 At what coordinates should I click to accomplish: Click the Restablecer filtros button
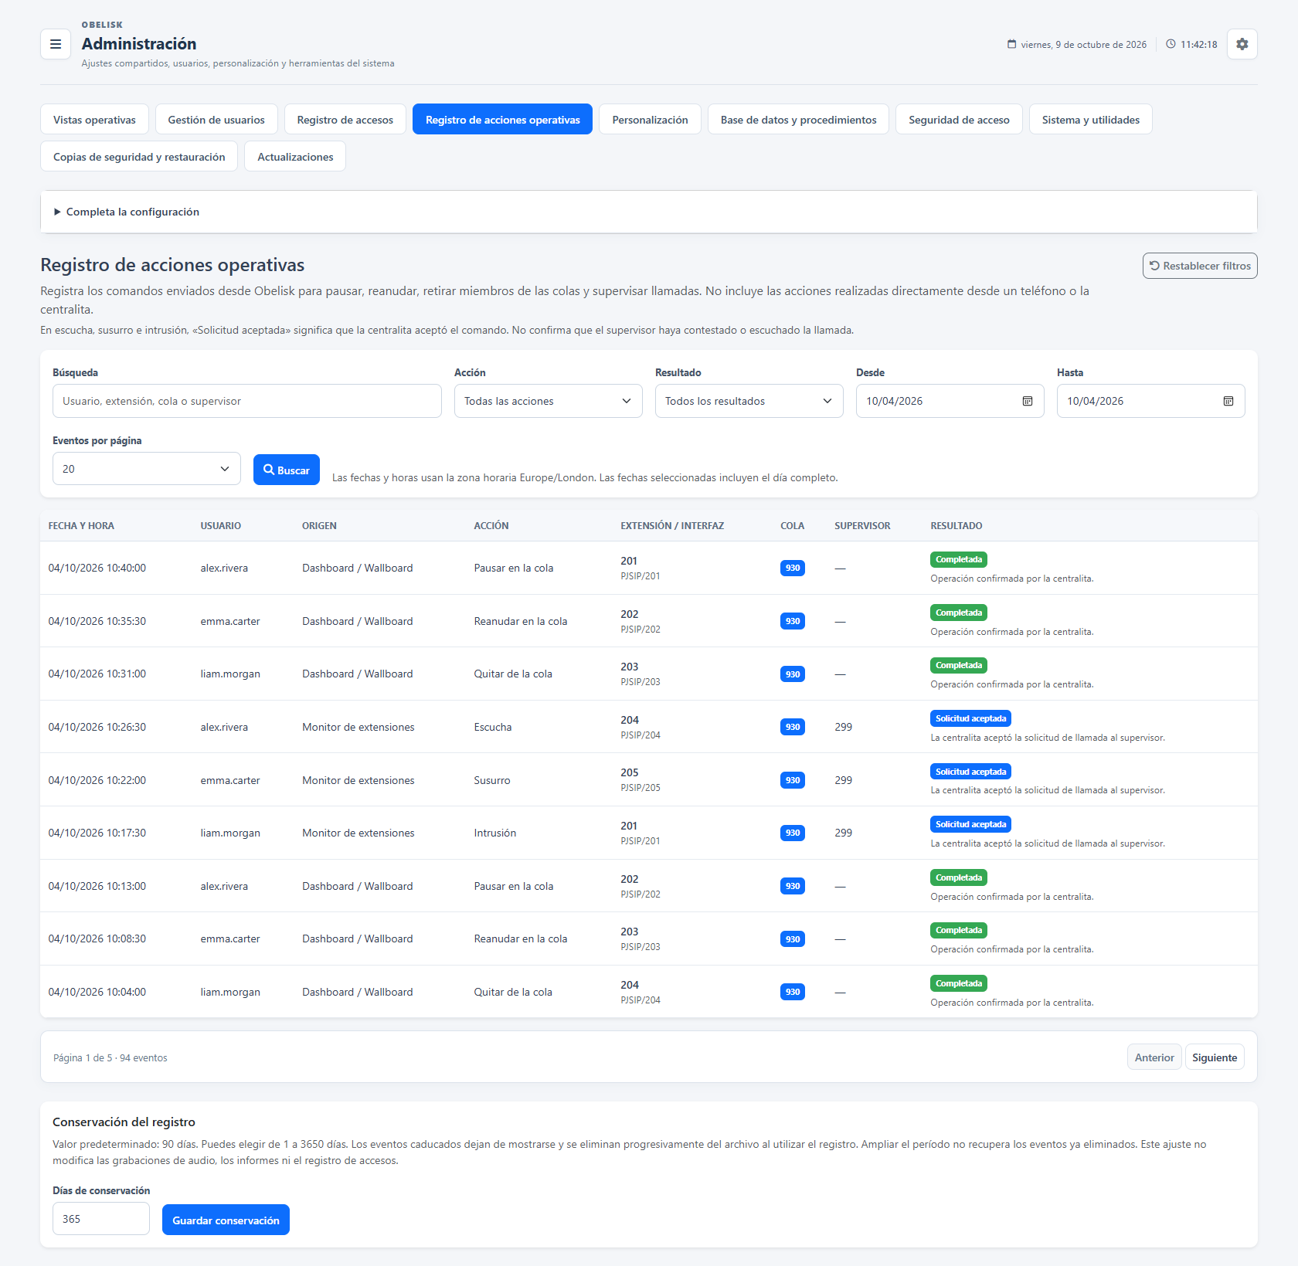pos(1200,266)
